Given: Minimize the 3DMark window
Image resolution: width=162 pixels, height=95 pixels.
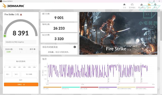Looking at the screenshot, I should coord(149,1).
